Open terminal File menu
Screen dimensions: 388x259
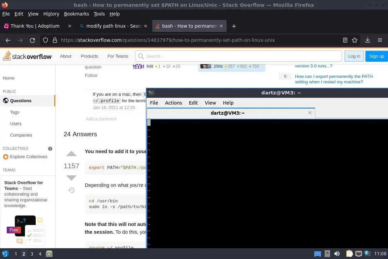154,103
